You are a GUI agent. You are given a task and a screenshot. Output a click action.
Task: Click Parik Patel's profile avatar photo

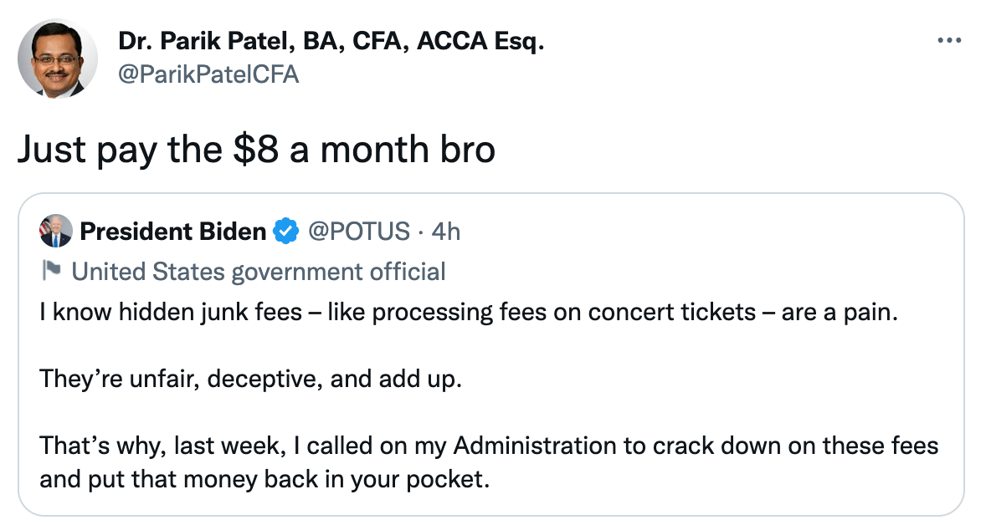click(58, 59)
